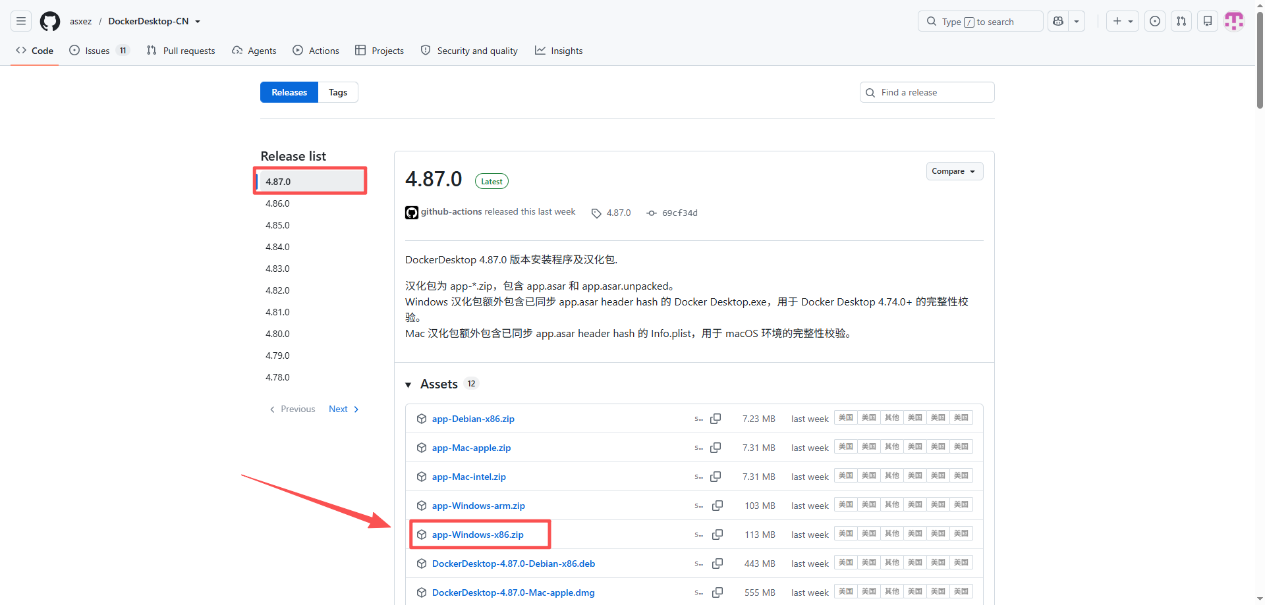The width and height of the screenshot is (1265, 605).
Task: Download app-Mac-intel.zip
Action: [x=469, y=477]
